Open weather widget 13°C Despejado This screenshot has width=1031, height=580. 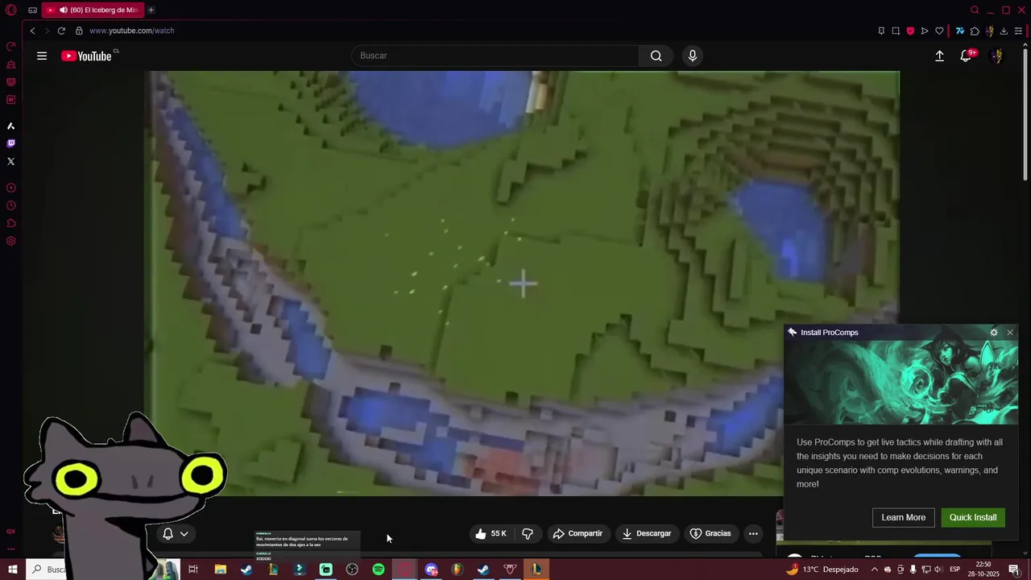pyautogui.click(x=822, y=570)
